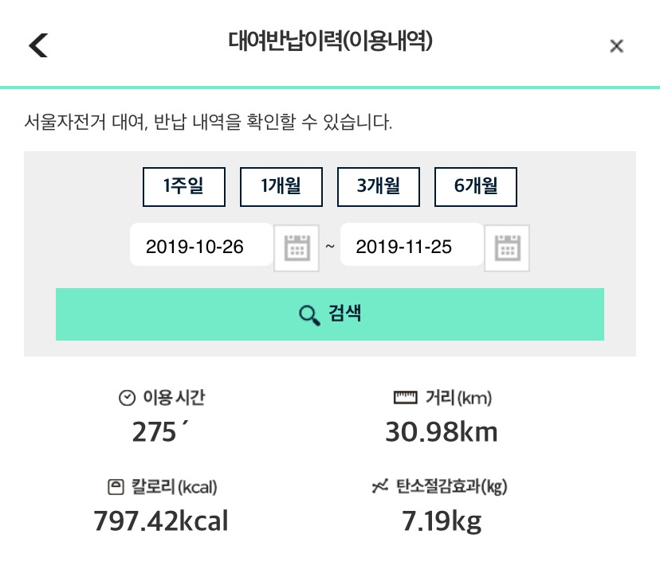Close the 대여반납이력 screen with the X
This screenshot has width=660, height=569.
click(616, 46)
